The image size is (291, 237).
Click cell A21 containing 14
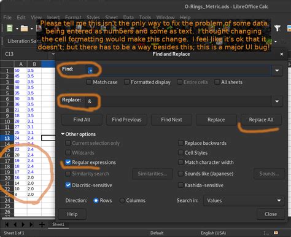[20, 183]
